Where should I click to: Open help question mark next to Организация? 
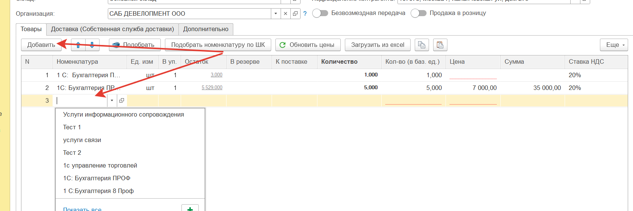[305, 13]
